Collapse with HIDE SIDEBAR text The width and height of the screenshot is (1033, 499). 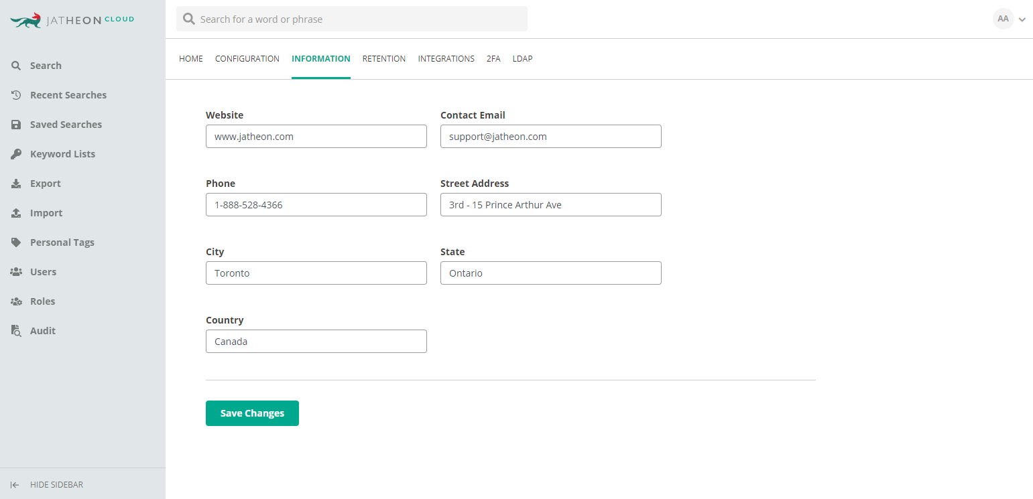point(57,485)
